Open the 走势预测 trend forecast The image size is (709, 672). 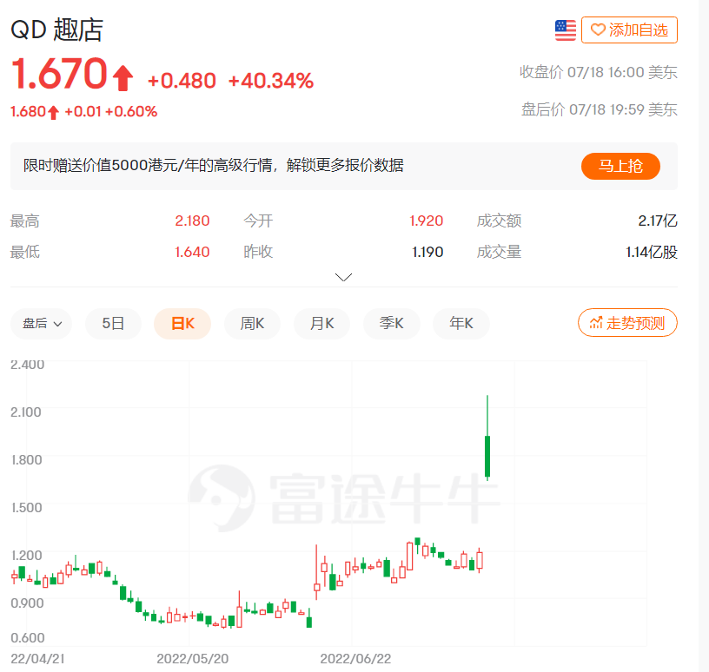(x=627, y=323)
